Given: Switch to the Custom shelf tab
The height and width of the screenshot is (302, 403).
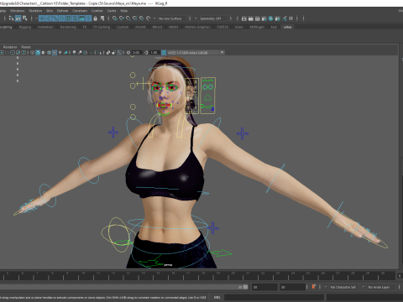Looking at the screenshot, I should 123,27.
